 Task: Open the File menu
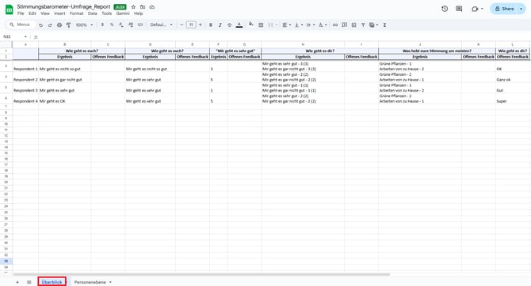pyautogui.click(x=21, y=13)
